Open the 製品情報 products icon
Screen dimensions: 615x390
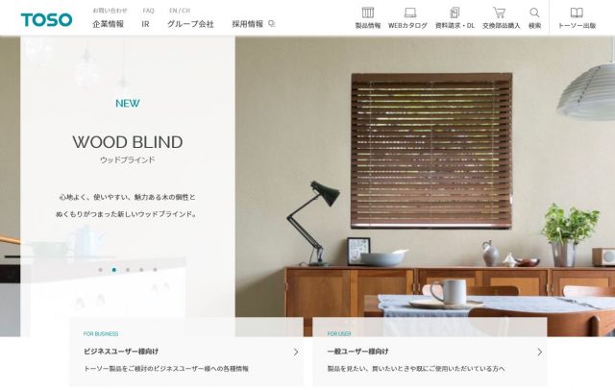click(367, 12)
